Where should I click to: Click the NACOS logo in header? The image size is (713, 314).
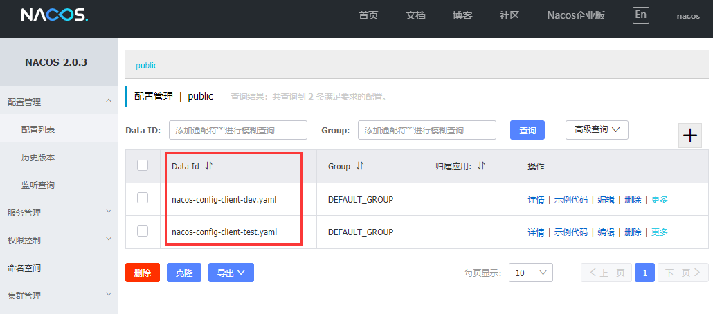55,15
